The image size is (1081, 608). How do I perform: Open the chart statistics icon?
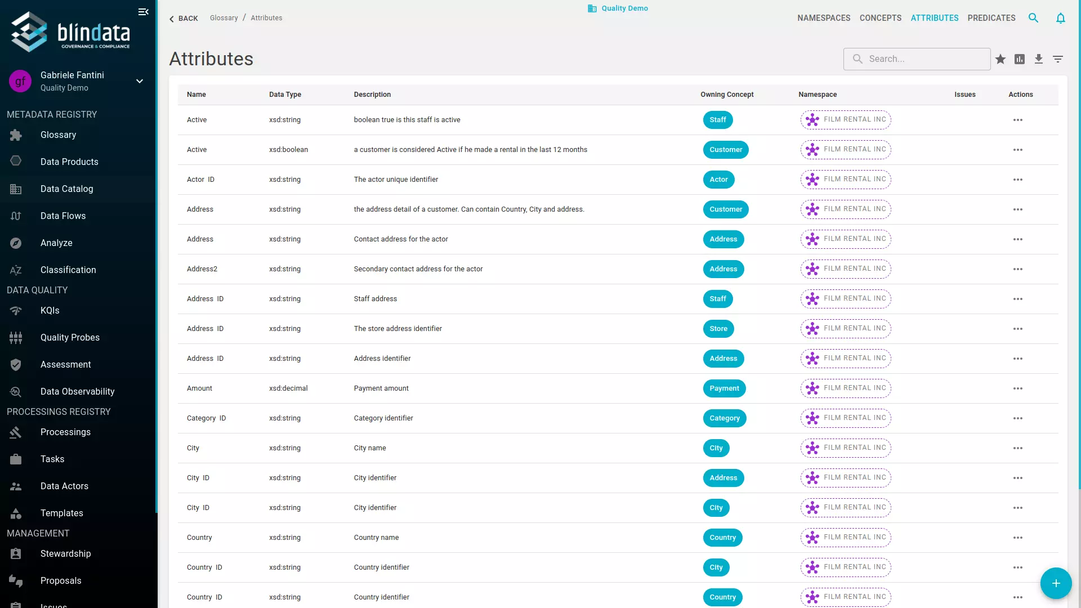(1020, 59)
